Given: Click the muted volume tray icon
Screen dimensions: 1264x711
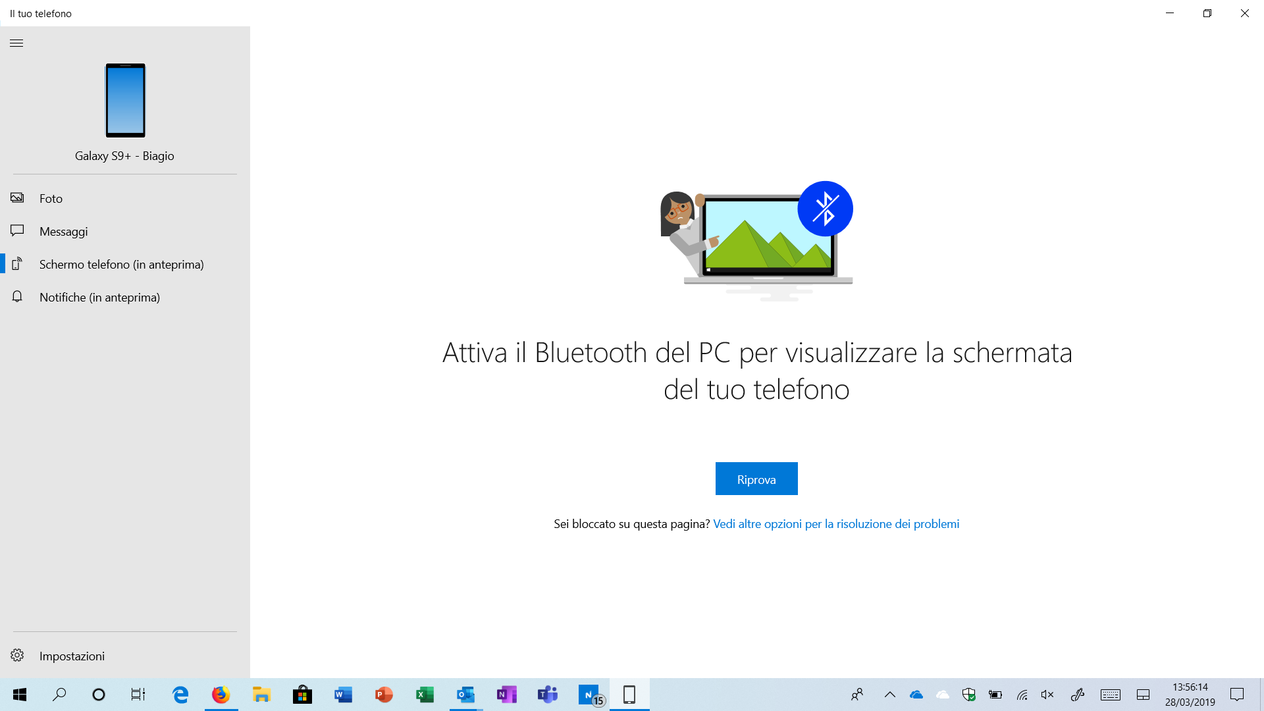Looking at the screenshot, I should tap(1047, 695).
